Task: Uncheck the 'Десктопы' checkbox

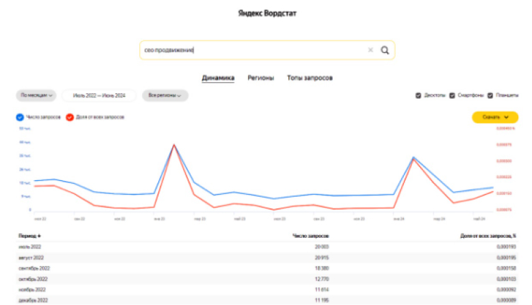Action: [x=418, y=95]
